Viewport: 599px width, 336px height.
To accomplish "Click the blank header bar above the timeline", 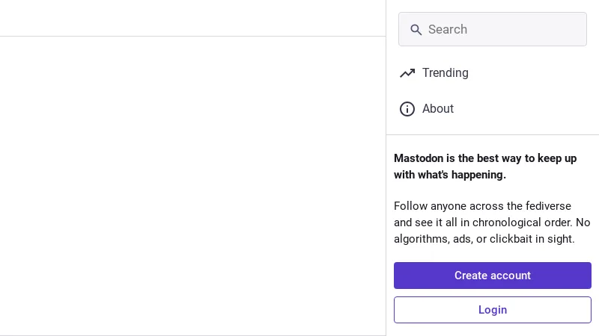I will tap(192, 18).
